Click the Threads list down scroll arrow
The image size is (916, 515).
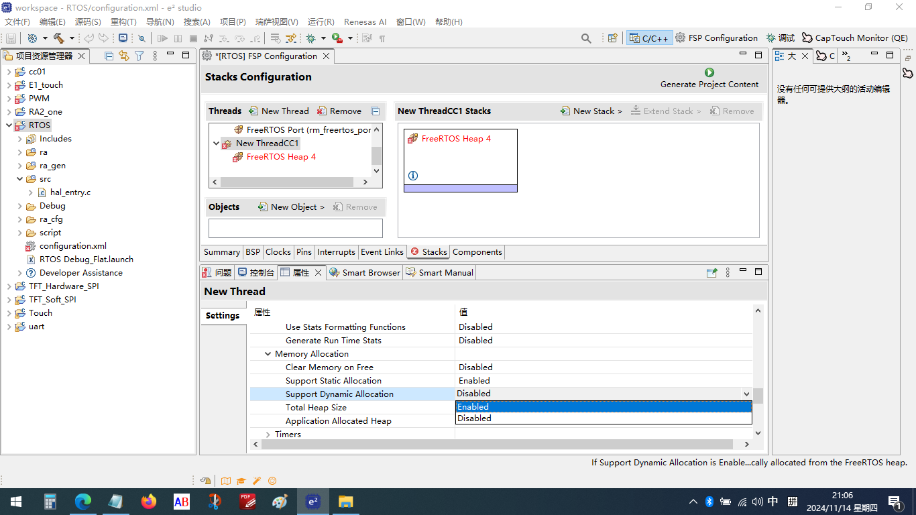(x=377, y=171)
